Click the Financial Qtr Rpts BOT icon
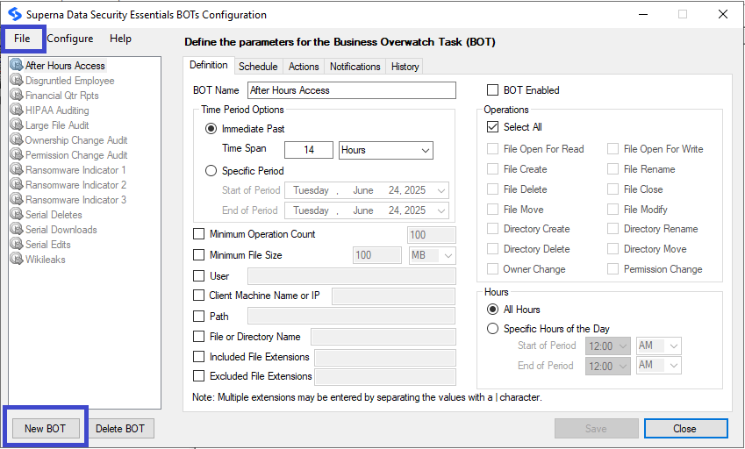Viewport: 745px width, 449px height. point(17,95)
